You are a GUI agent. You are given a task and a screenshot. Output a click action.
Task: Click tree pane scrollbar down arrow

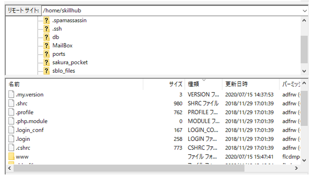pos(304,71)
